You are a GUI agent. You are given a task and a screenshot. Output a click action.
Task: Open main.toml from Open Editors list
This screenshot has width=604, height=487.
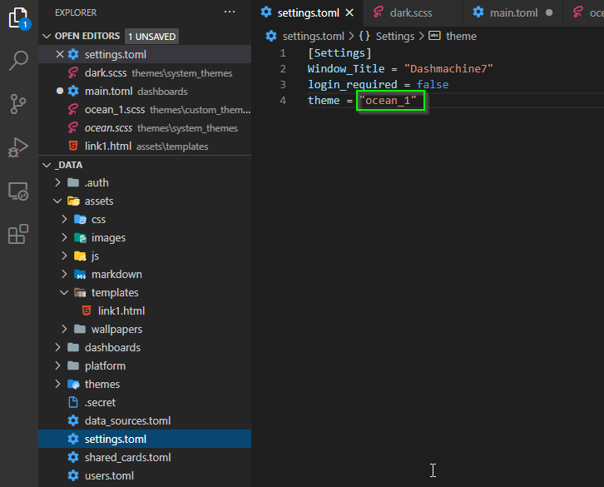coord(145,91)
